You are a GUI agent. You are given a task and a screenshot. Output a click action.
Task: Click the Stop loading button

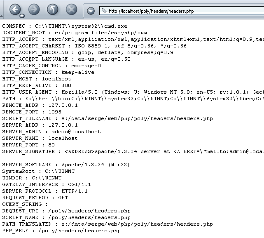click(x=72, y=9)
